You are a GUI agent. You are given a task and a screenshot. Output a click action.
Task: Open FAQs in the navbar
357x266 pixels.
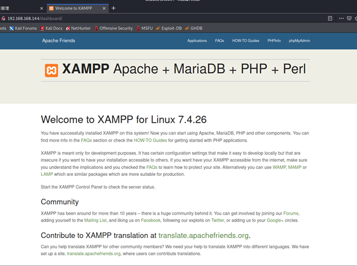(220, 41)
